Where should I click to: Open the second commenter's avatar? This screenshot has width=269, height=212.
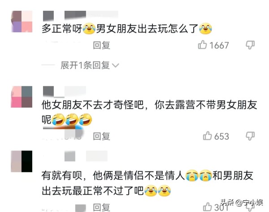tap(22, 97)
